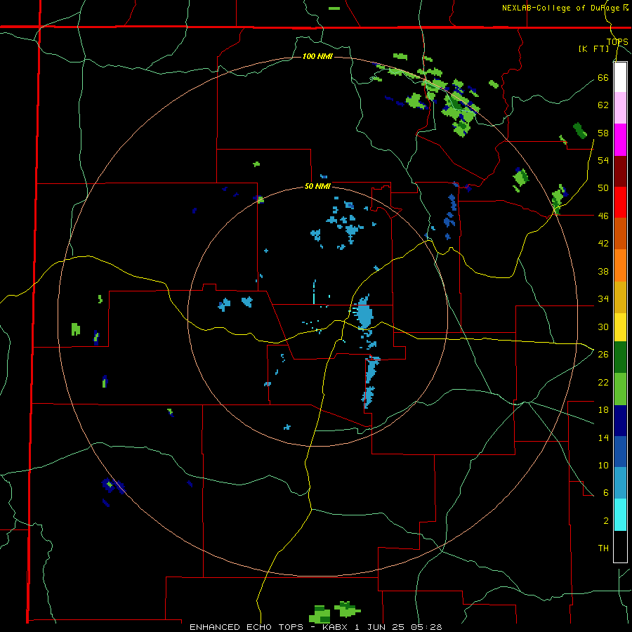Image resolution: width=632 pixels, height=632 pixels.
Task: Click the '14' legend value label
Action: pyautogui.click(x=603, y=437)
